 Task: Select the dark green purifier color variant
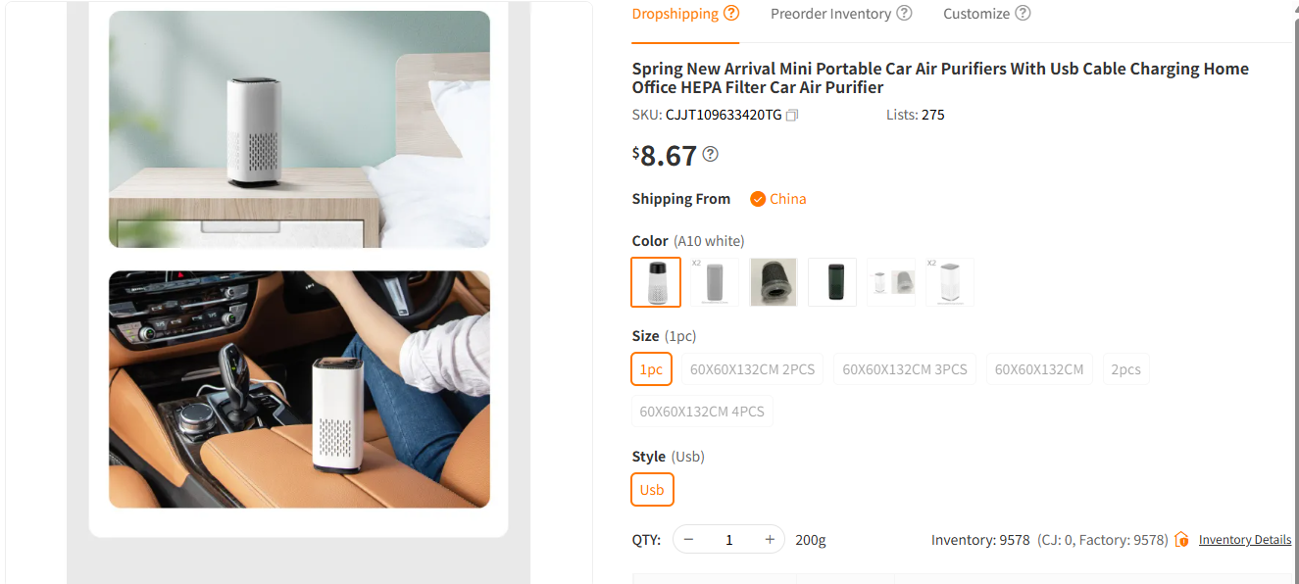(x=831, y=281)
